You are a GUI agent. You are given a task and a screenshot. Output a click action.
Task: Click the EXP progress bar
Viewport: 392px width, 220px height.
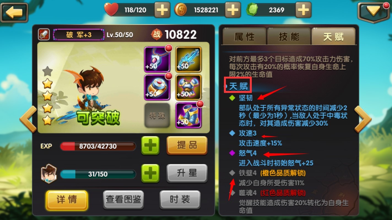[x=98, y=146]
